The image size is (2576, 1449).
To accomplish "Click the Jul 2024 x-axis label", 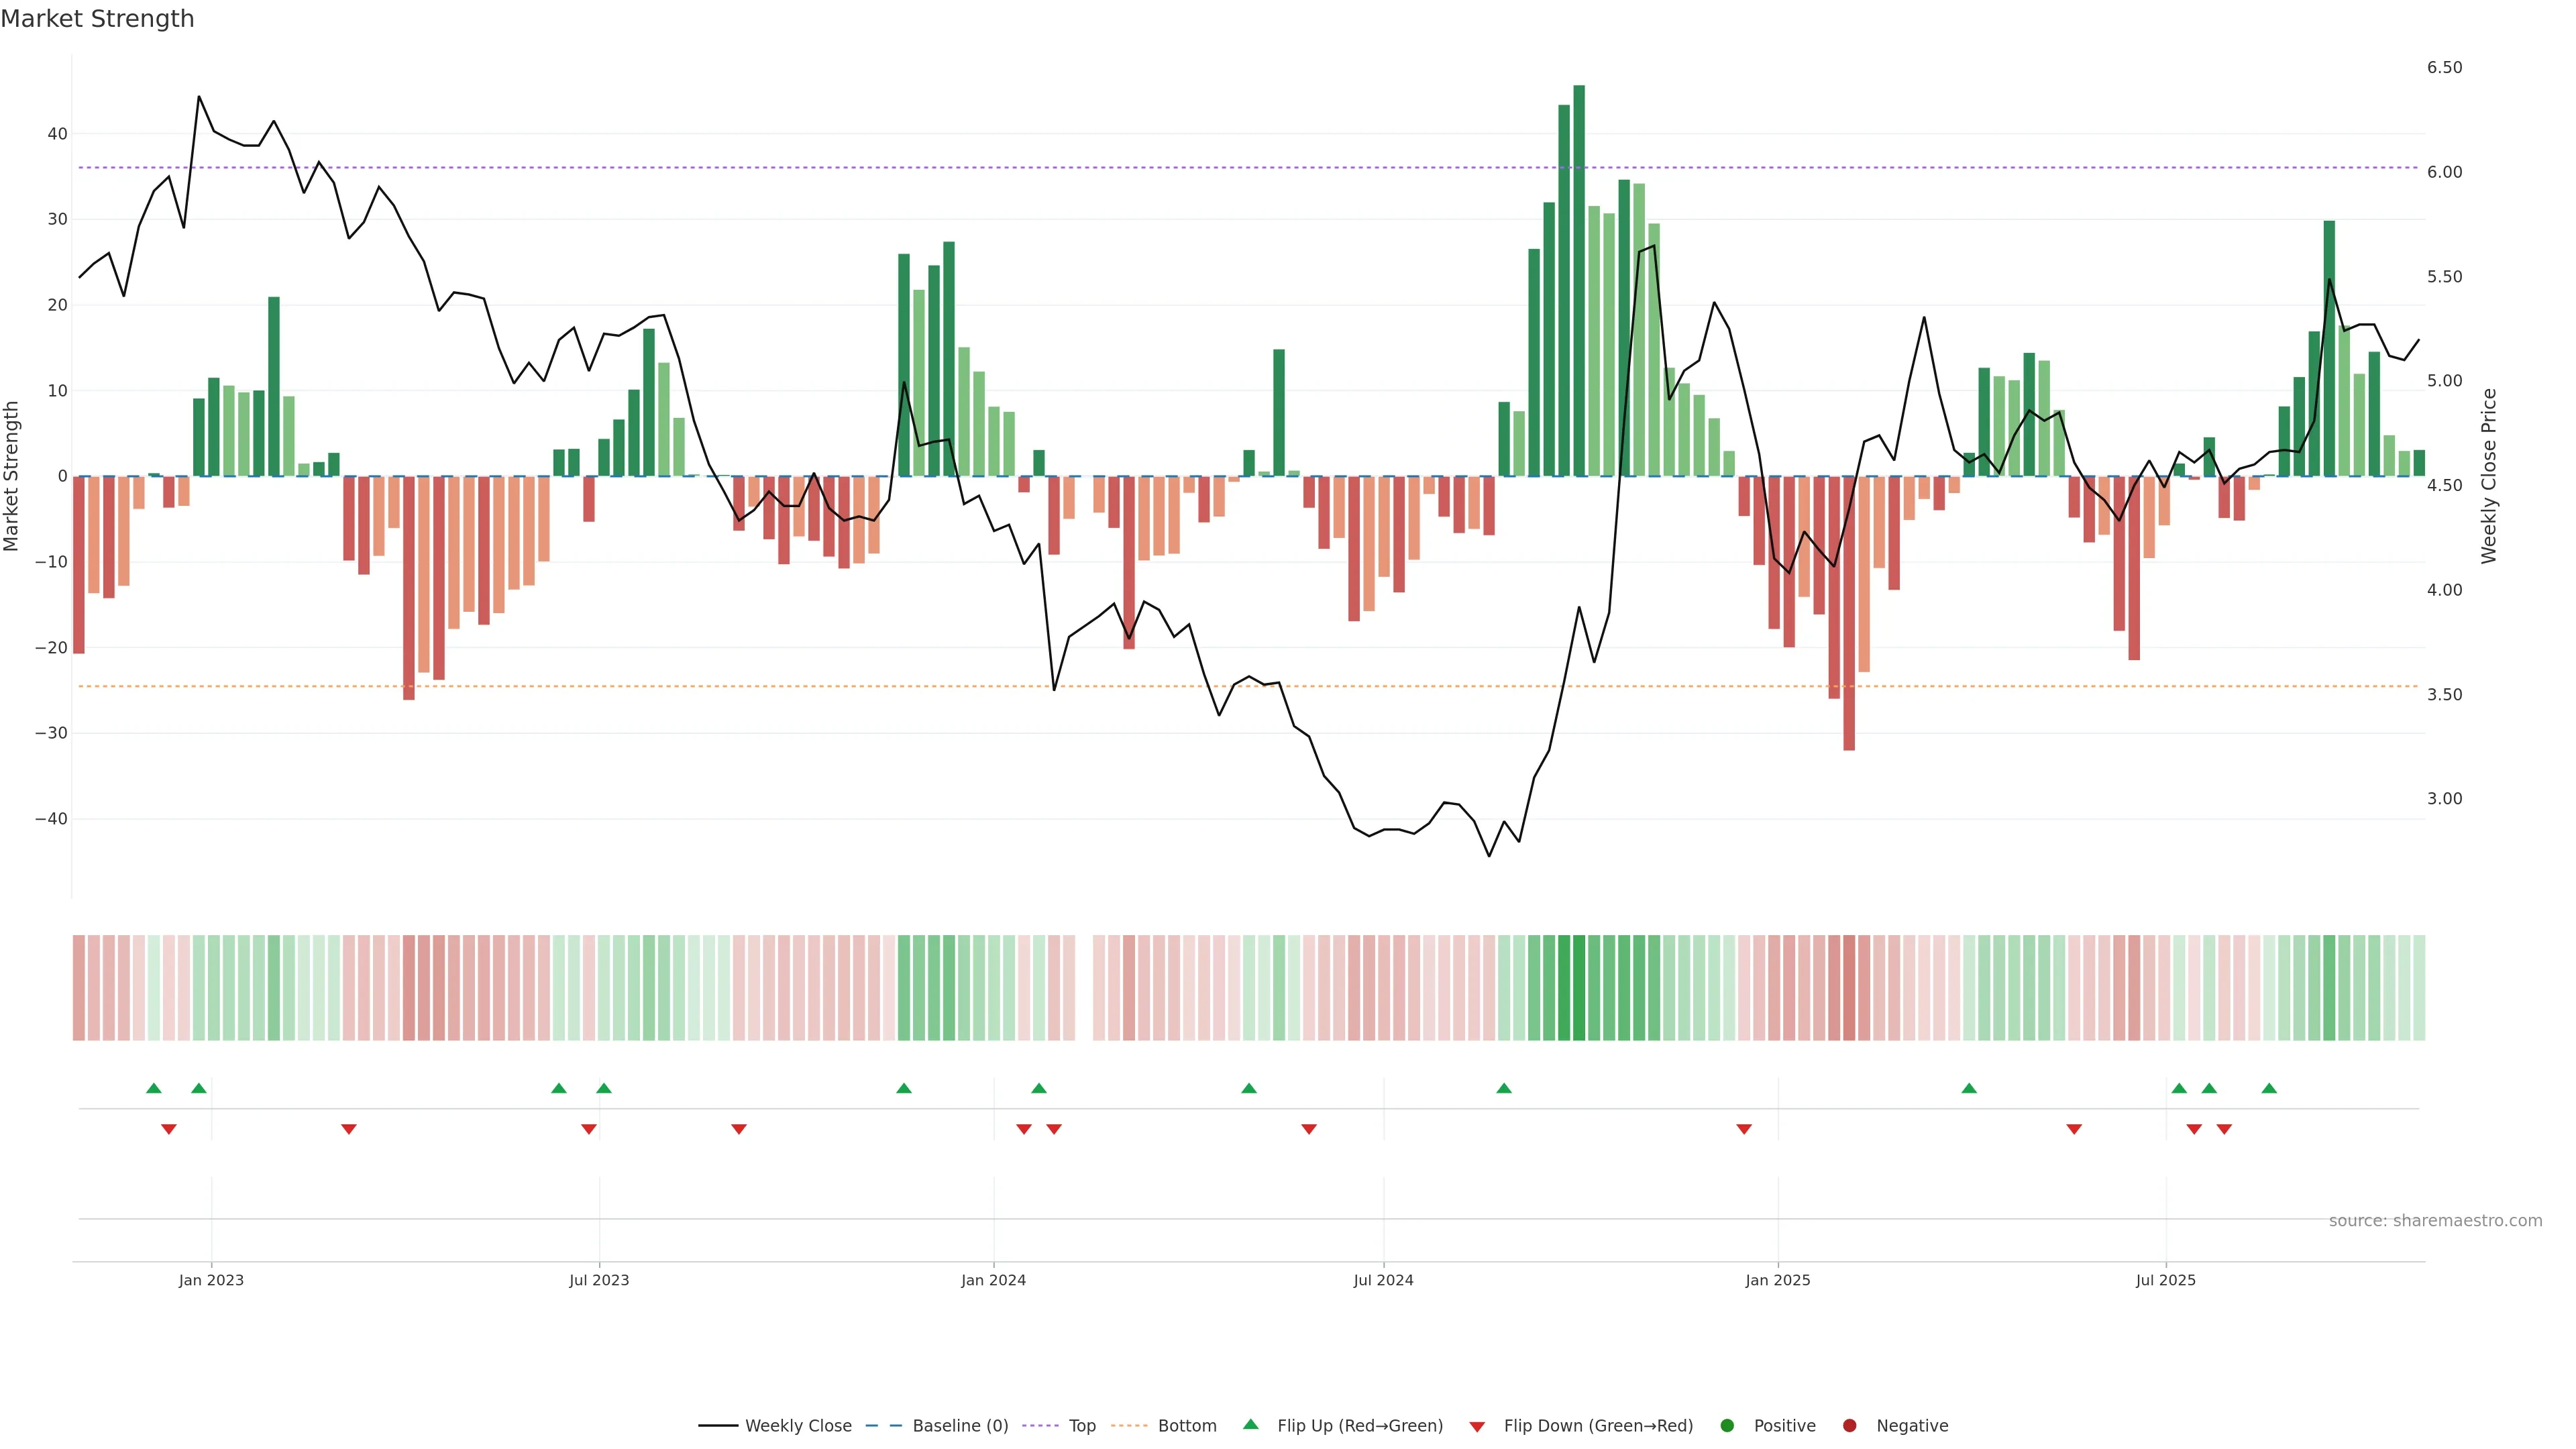I will click(x=1383, y=1280).
